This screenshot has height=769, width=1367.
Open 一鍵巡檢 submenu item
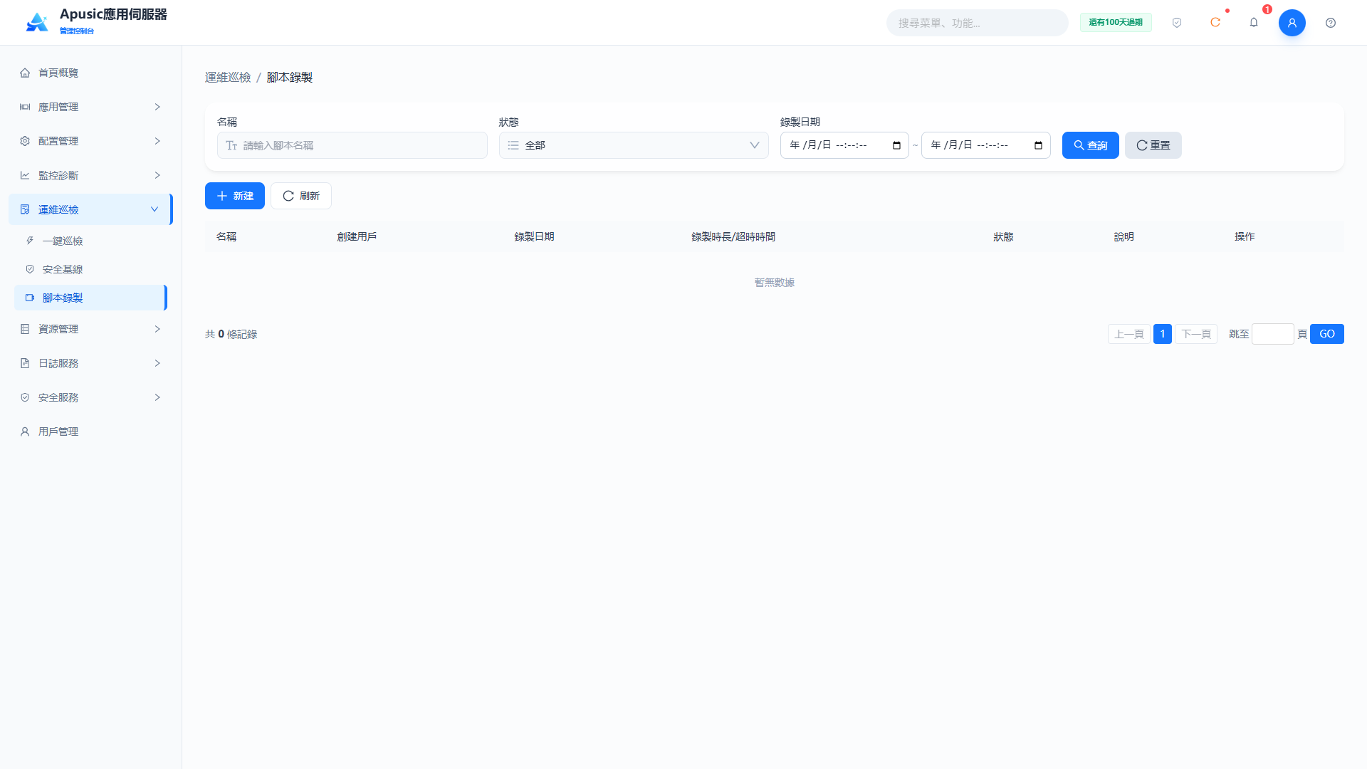click(x=90, y=241)
